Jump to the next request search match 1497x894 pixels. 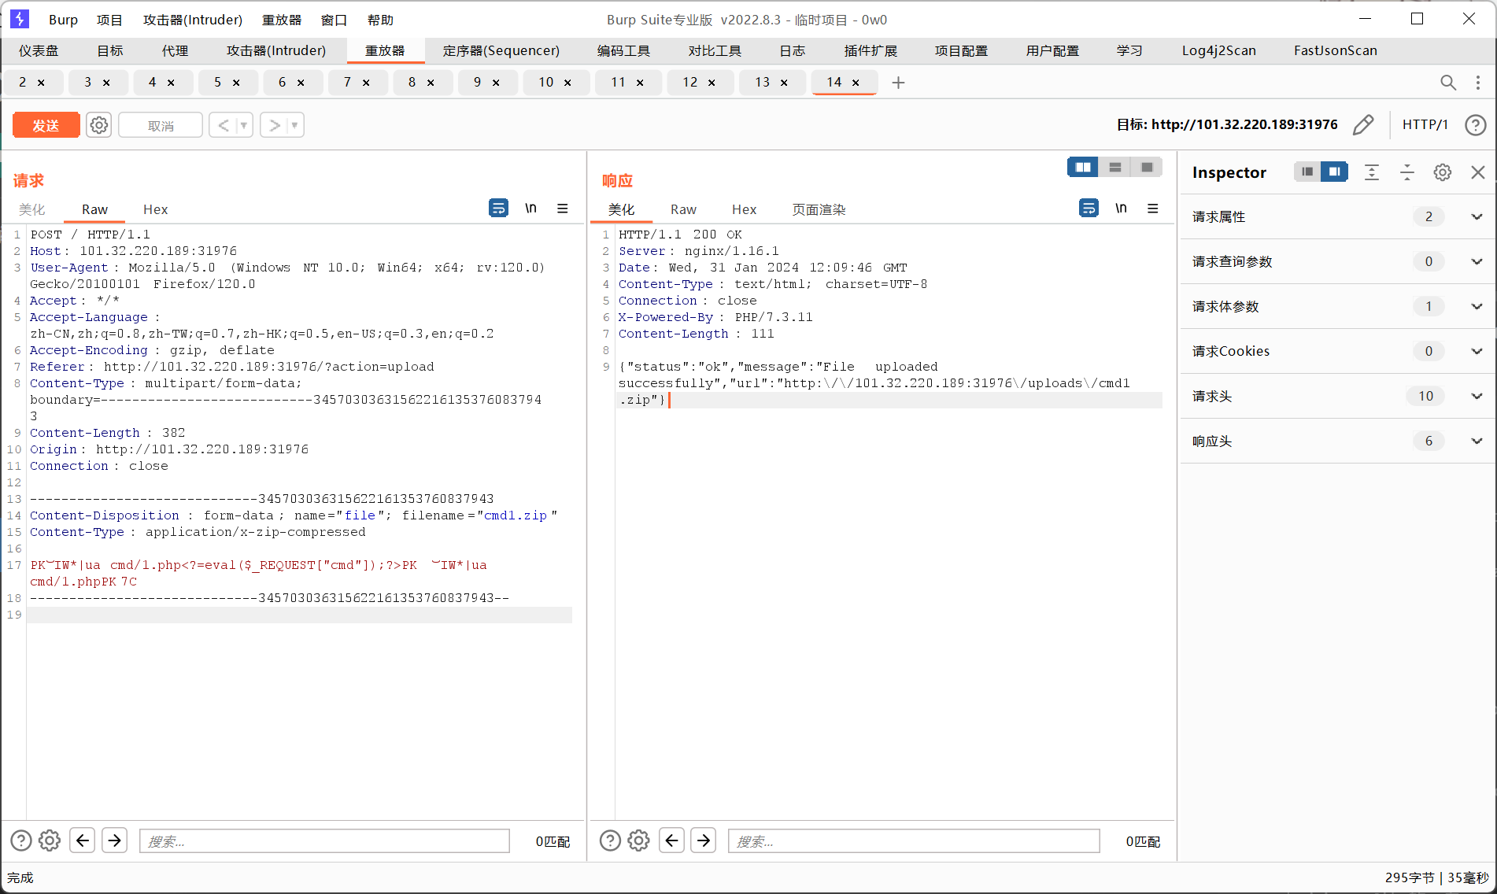click(x=115, y=840)
